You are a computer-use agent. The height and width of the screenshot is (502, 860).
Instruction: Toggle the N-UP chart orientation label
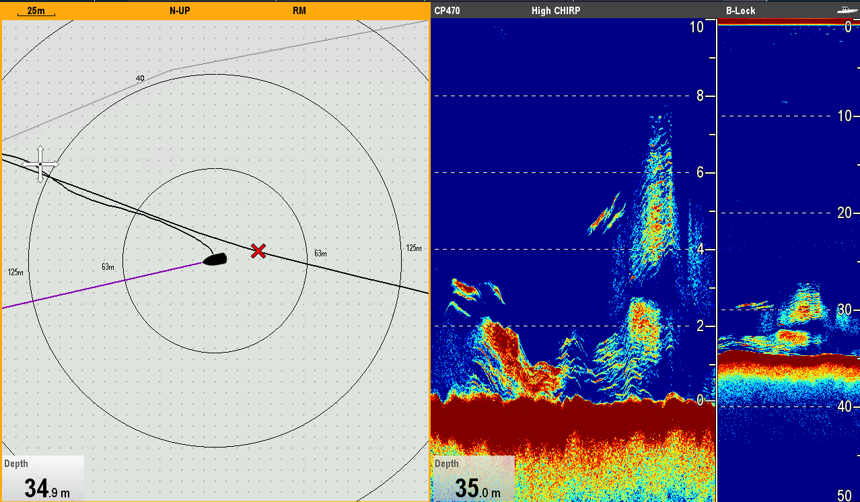(179, 11)
